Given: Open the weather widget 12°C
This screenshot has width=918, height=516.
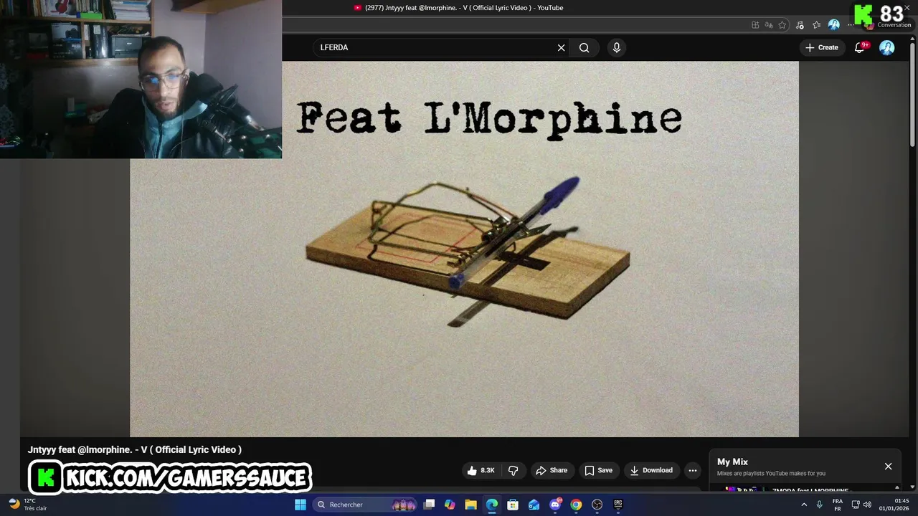Looking at the screenshot, I should (27, 505).
